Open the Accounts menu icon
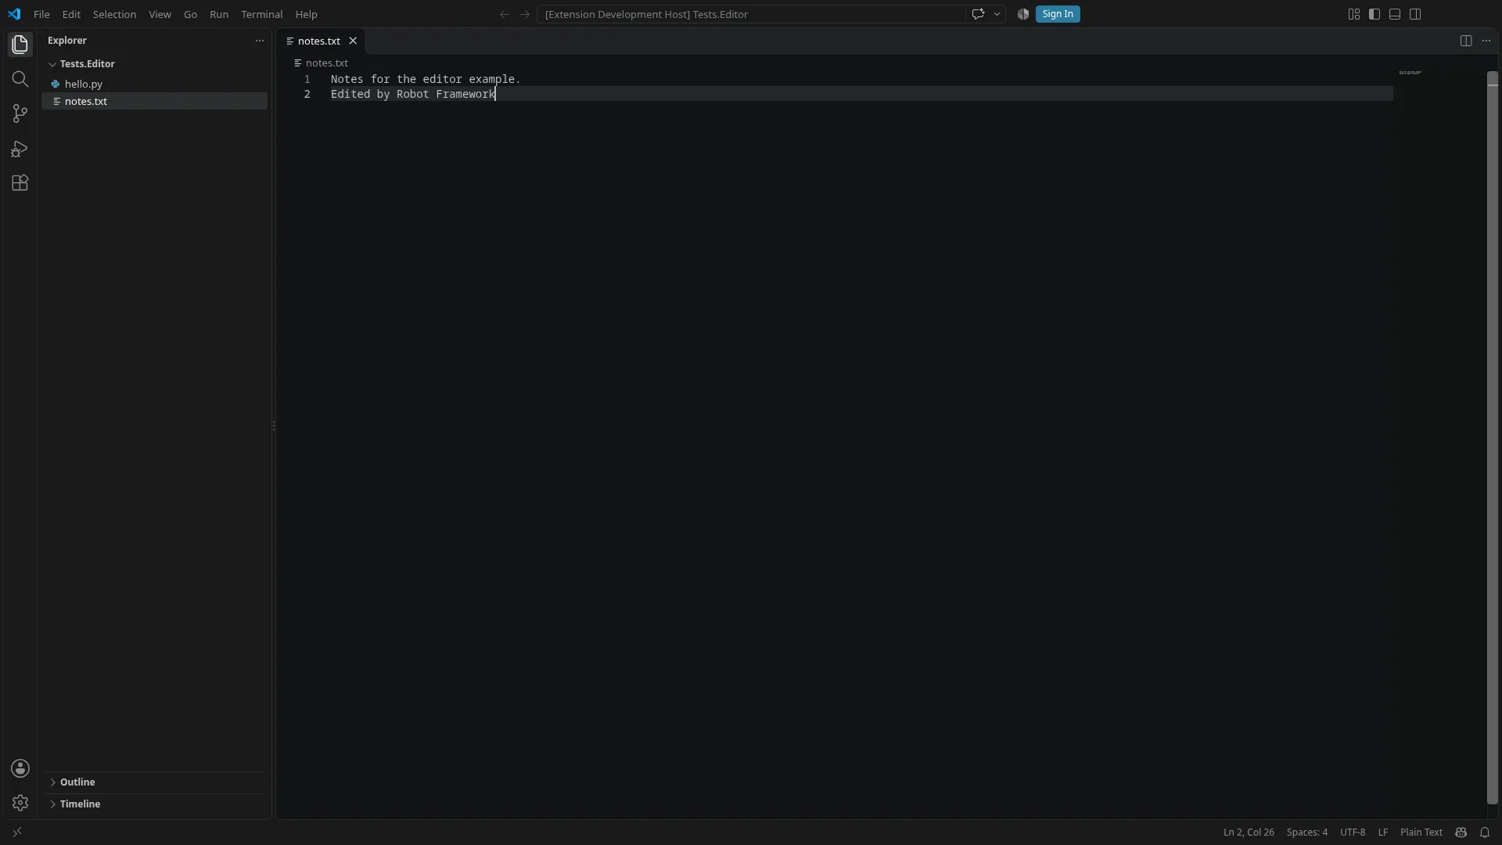 (x=20, y=768)
